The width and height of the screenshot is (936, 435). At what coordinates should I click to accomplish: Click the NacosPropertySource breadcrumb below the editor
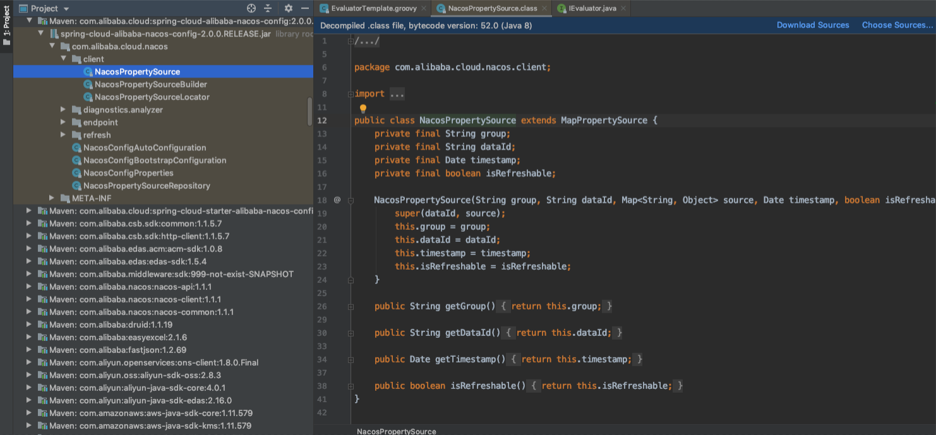(397, 431)
